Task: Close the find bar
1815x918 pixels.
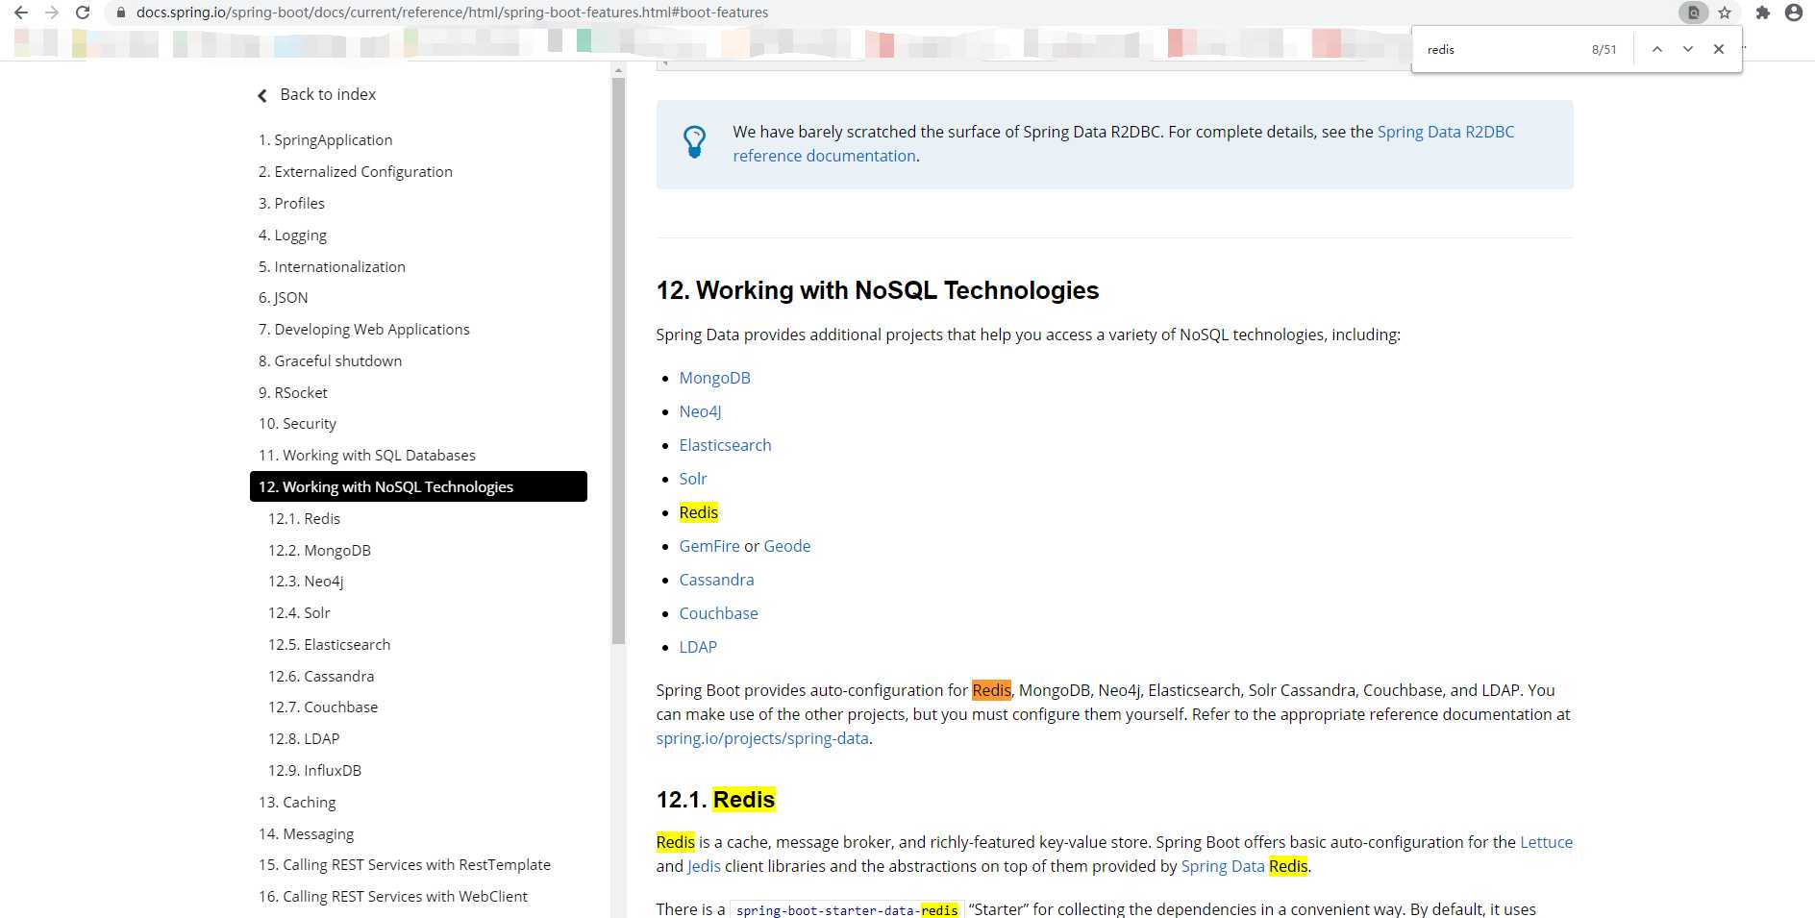Action: click(x=1719, y=49)
